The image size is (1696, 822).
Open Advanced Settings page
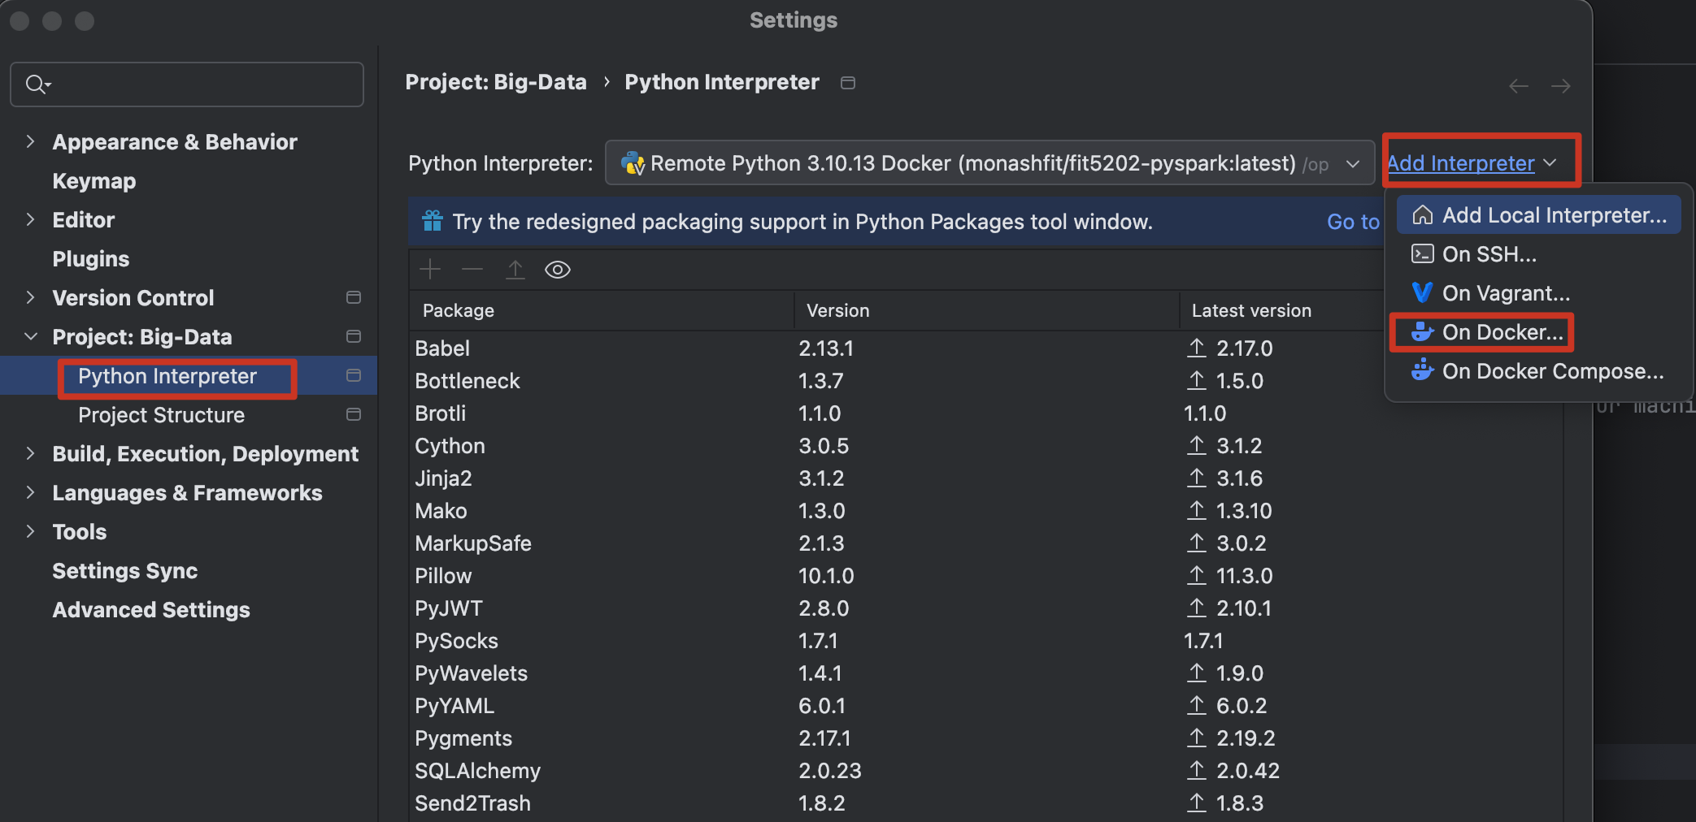151,609
